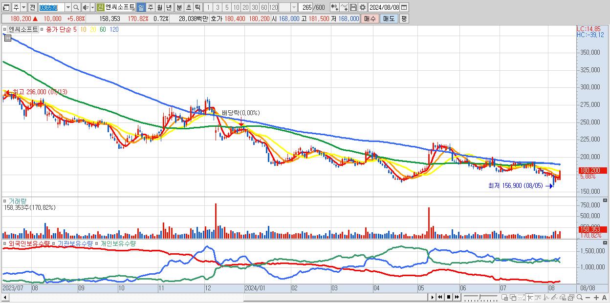Click the stock search magnifier icon
The width and height of the screenshot is (610, 303).
(x=76, y=7)
